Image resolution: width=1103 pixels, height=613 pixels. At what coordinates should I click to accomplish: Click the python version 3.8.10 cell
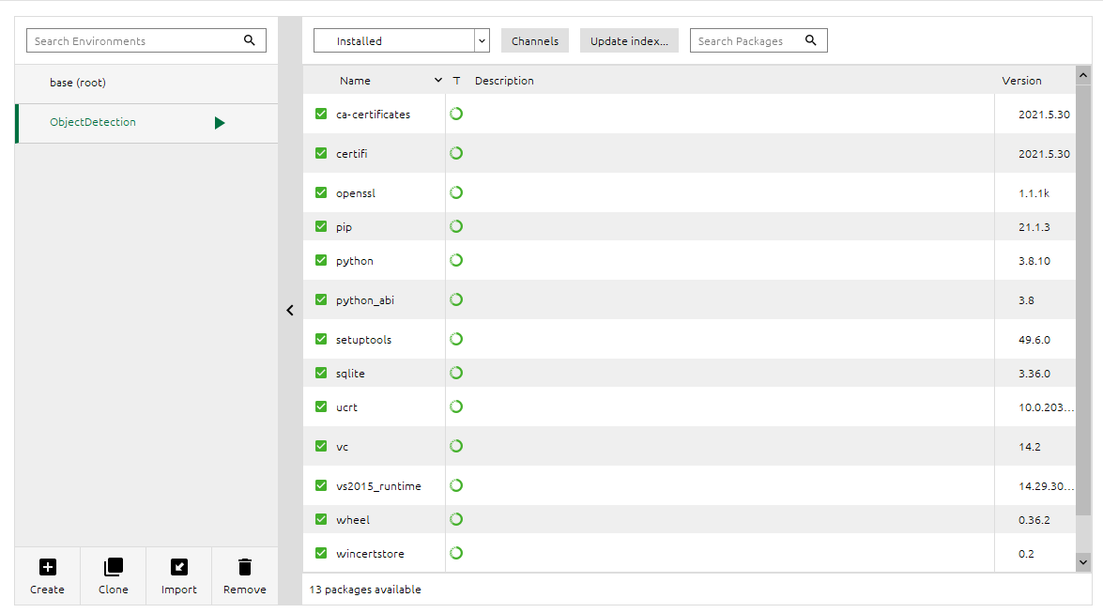[1034, 261]
